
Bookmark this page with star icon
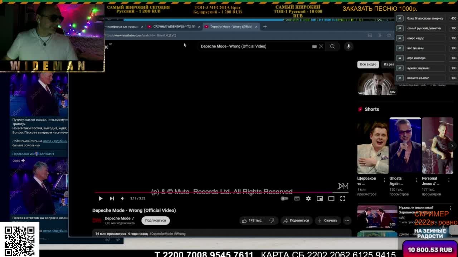tap(389, 35)
